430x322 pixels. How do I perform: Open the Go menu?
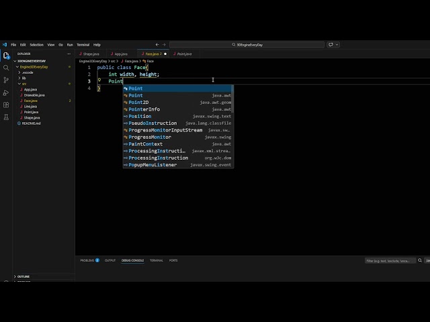click(60, 45)
